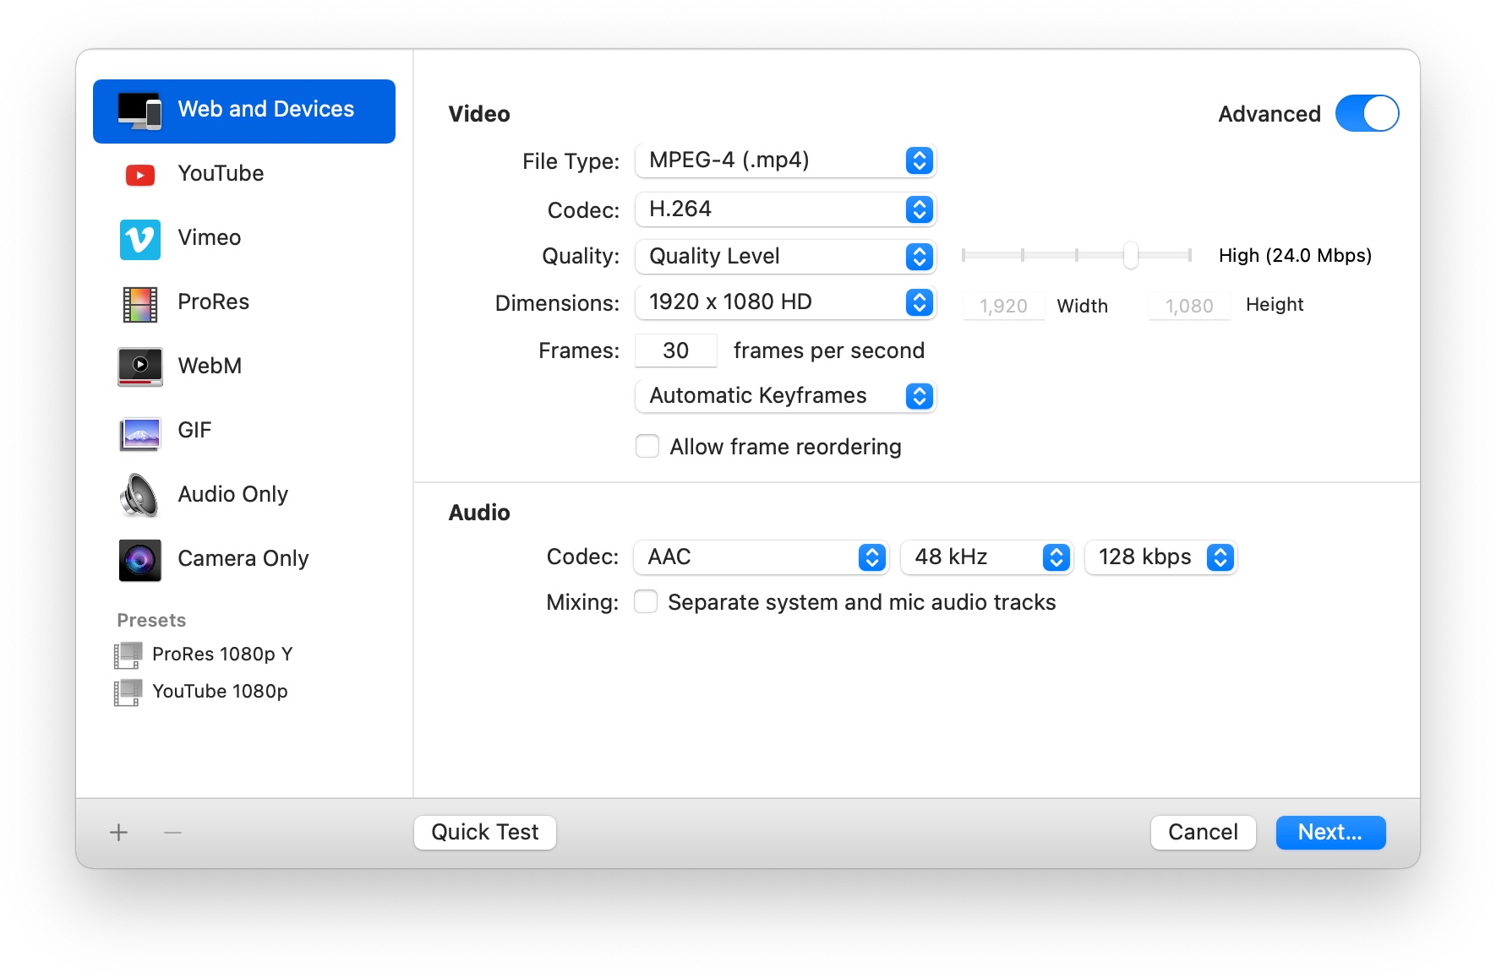The image size is (1496, 978).
Task: Open the 128 kbps bitrate dropdown
Action: (1161, 557)
